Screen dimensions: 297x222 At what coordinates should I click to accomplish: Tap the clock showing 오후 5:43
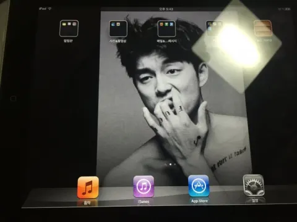coord(166,9)
